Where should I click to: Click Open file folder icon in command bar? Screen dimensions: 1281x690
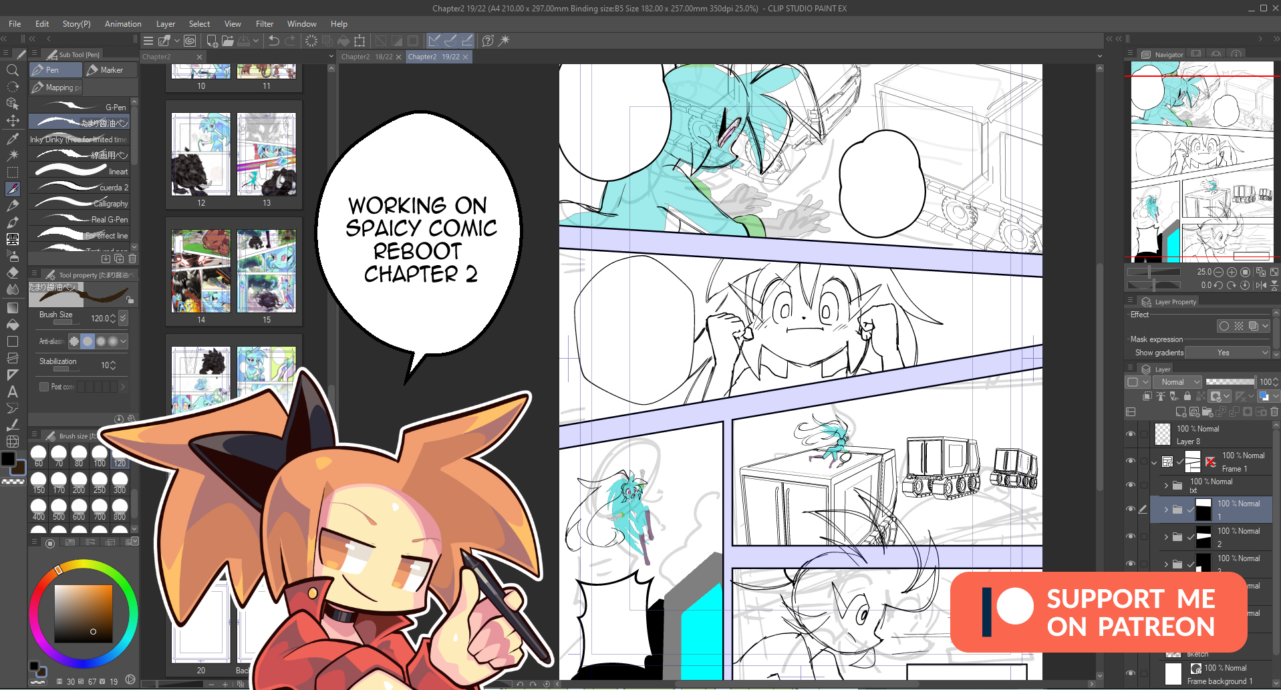[228, 41]
